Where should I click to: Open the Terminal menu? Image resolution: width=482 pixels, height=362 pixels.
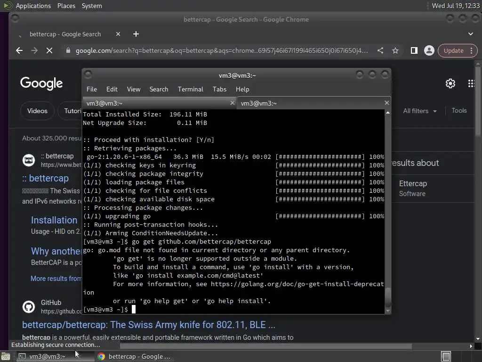click(190, 89)
